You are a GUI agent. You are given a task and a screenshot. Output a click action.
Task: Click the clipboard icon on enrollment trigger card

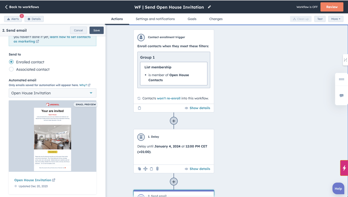click(140, 108)
